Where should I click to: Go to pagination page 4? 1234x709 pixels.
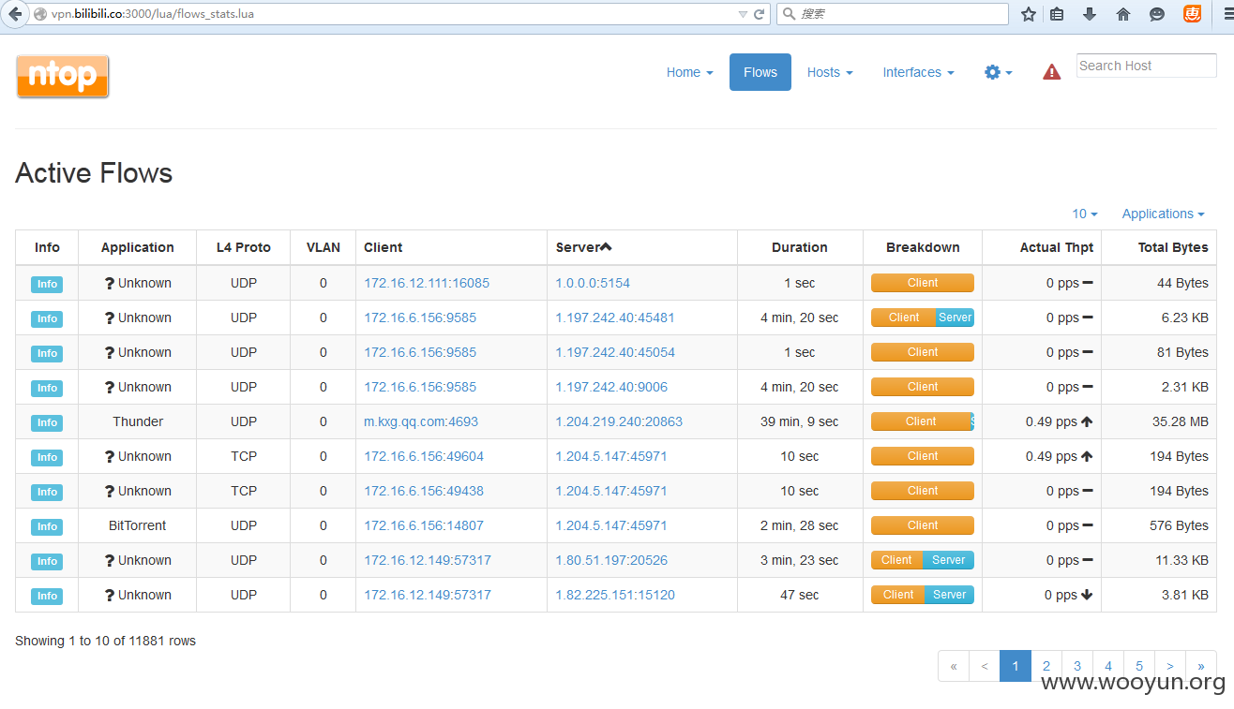tap(1108, 666)
